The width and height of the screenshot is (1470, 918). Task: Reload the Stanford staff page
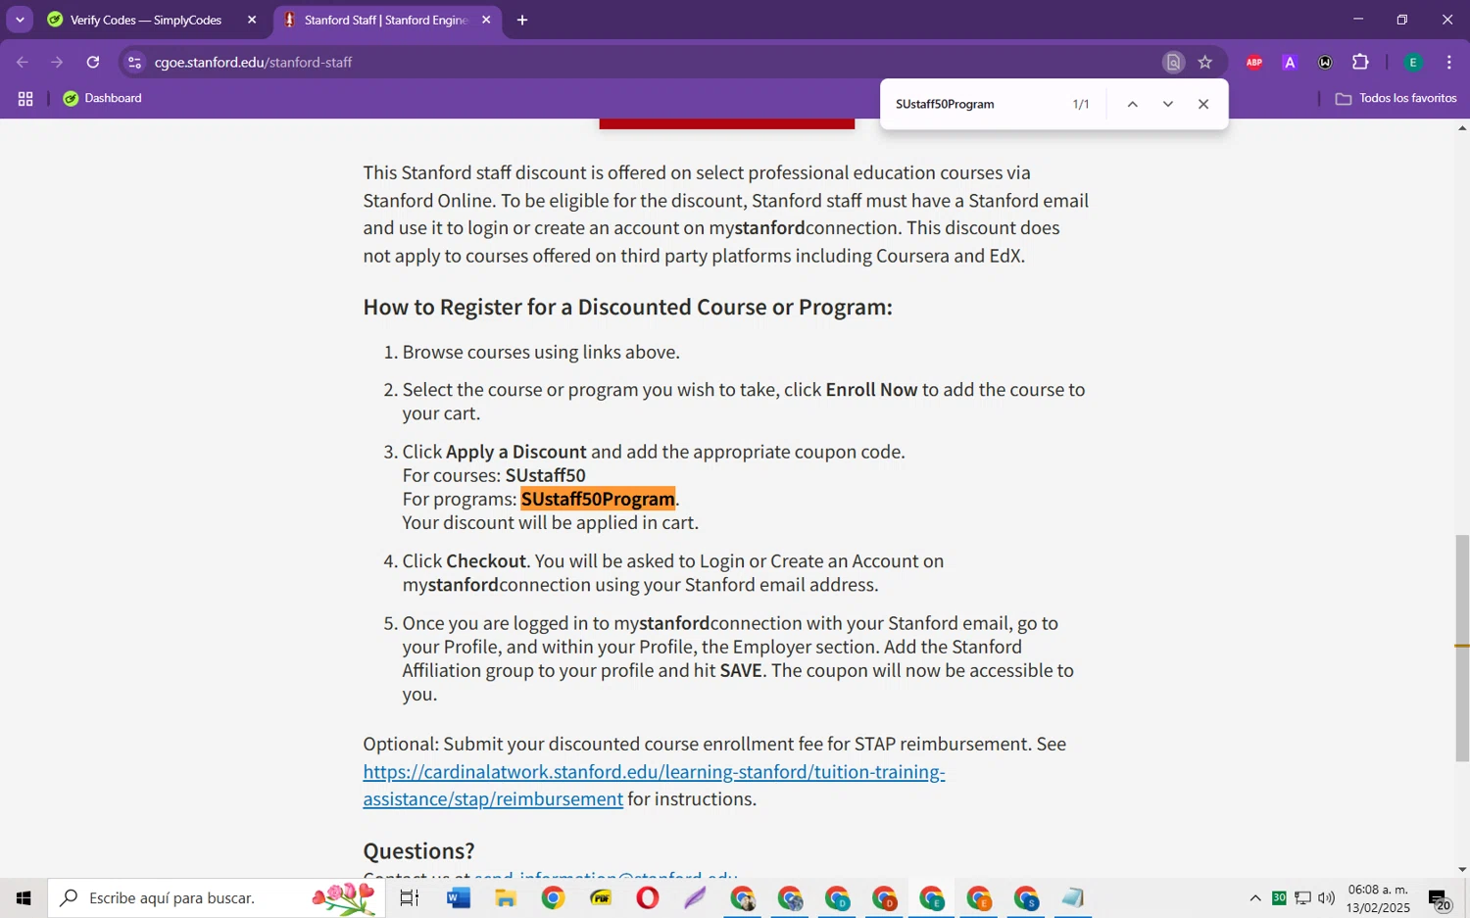tap(93, 62)
